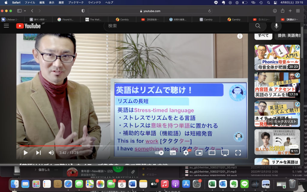
Task: Click the YouTube search magnifier button
Action: (x=258, y=26)
